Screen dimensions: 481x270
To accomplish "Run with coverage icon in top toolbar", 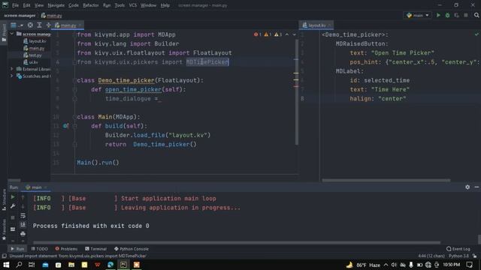I will (x=456, y=15).
